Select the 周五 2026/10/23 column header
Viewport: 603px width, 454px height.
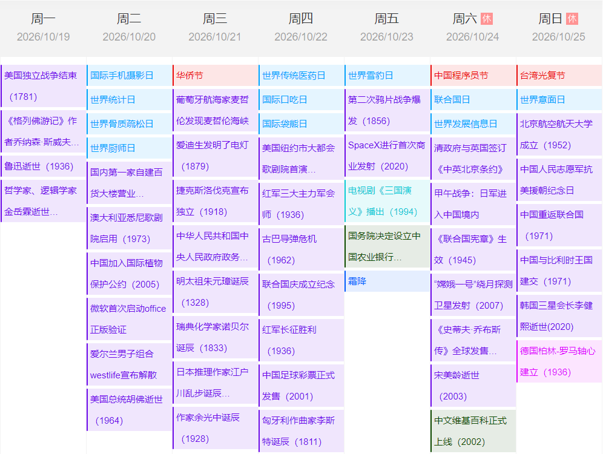click(x=387, y=28)
